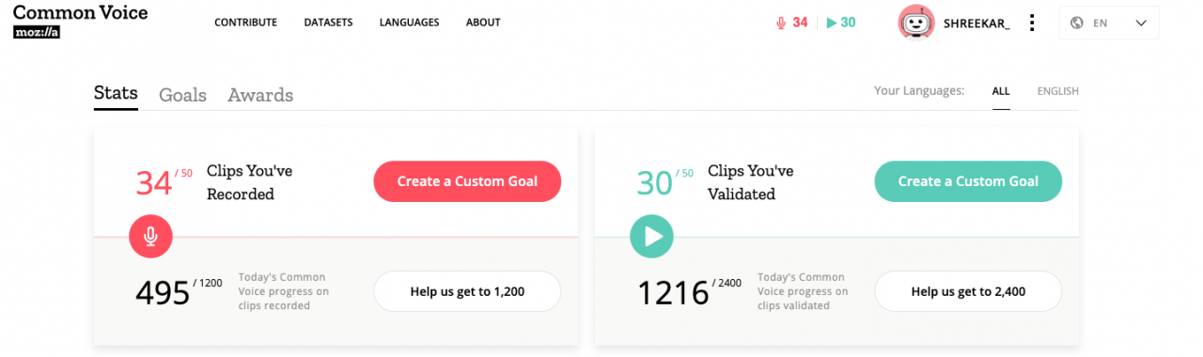
Task: Open the three-dot user menu
Action: tap(1032, 23)
